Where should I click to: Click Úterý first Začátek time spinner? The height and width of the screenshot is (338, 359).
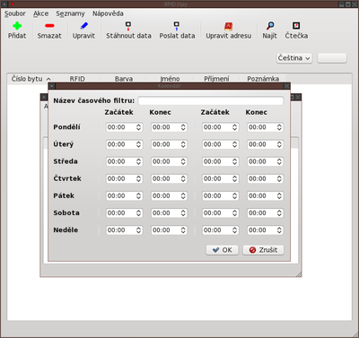124,144
